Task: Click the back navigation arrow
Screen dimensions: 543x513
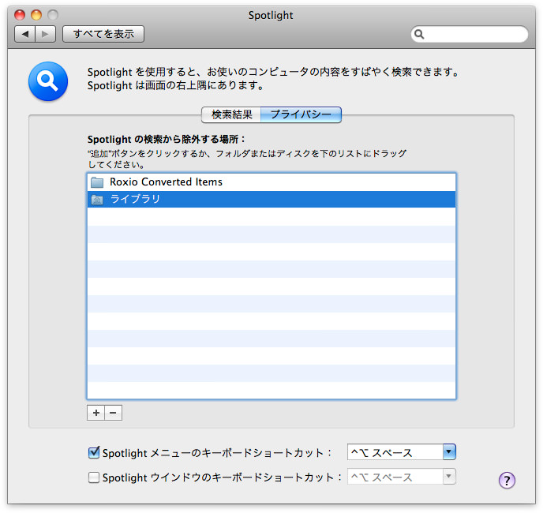Action: click(25, 34)
